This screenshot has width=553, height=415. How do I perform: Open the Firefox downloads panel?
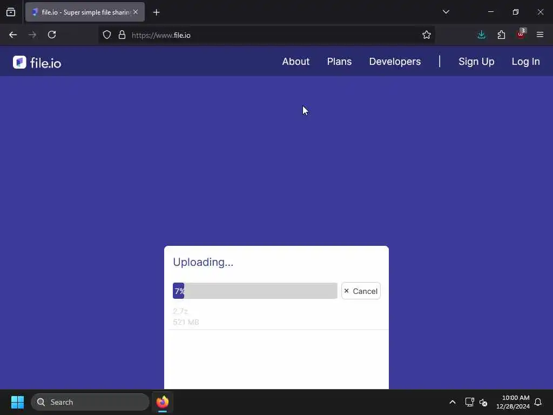[481, 35]
